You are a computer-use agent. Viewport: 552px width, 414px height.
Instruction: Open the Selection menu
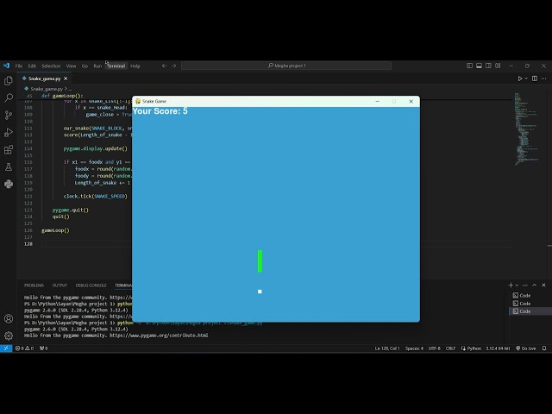(51, 66)
